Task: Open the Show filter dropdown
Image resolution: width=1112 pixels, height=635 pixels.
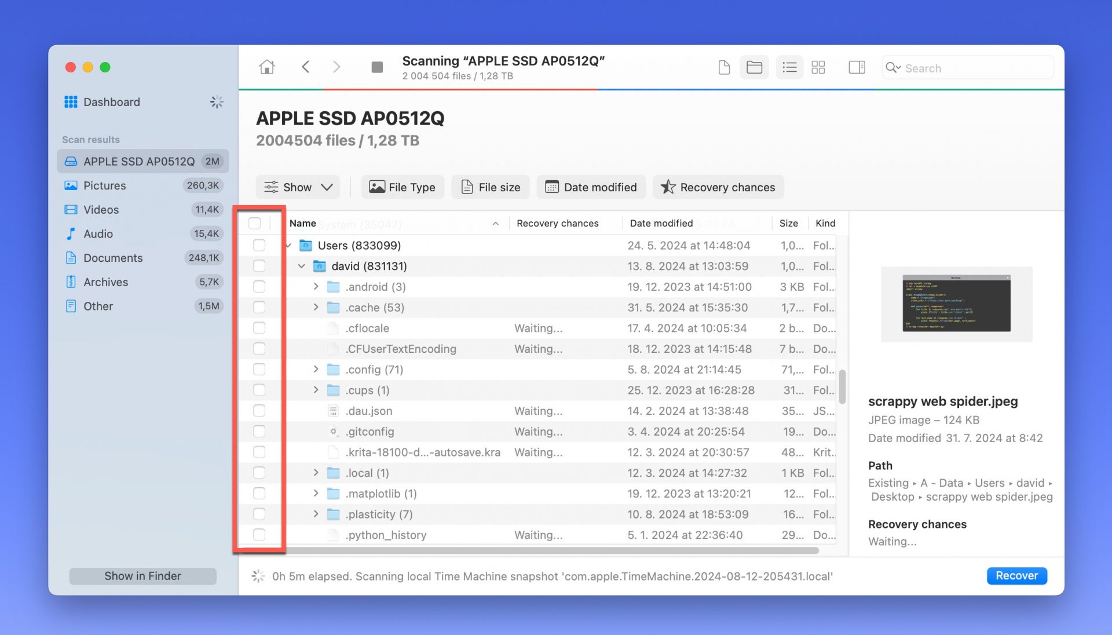Action: pyautogui.click(x=298, y=187)
